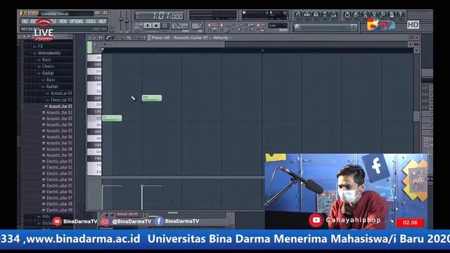
Task: Click the playback speaker tool in piano roll
Action: pyautogui.click(x=143, y=38)
